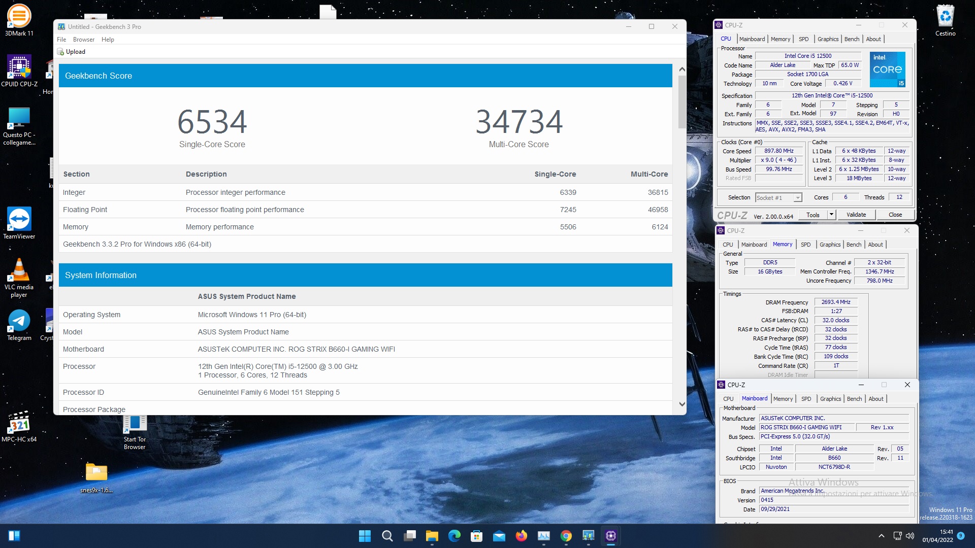This screenshot has width=975, height=548.
Task: Click the scroll-down arrow in Geekbench results
Action: point(682,404)
